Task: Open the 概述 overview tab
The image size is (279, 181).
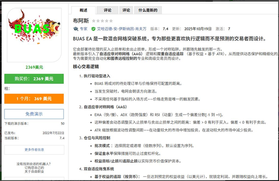Action: pyautogui.click(x=83, y=10)
